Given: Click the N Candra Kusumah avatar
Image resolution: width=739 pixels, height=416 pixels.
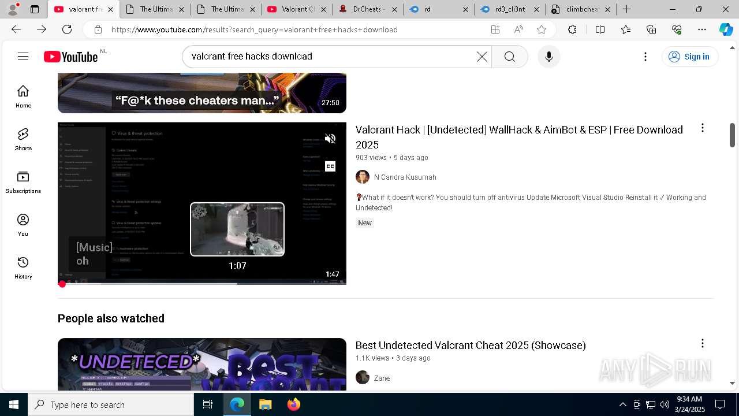Looking at the screenshot, I should click(363, 177).
